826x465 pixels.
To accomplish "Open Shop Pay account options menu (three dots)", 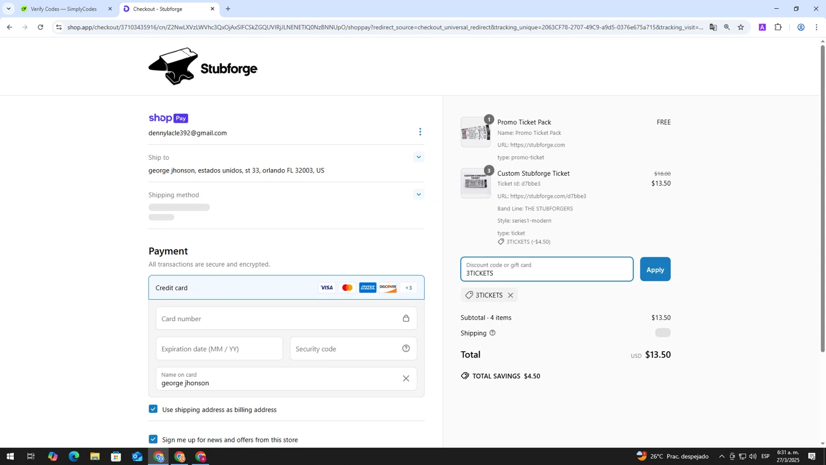I will pos(420,132).
